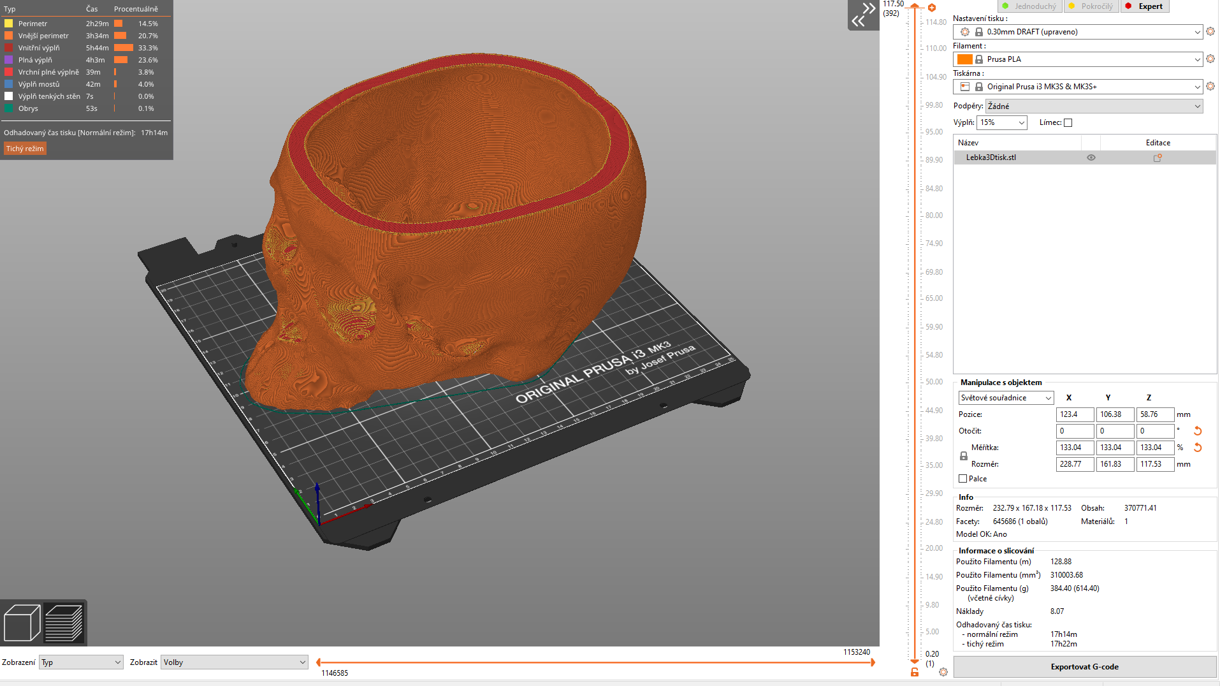This screenshot has width=1220, height=686.
Task: Click the Rozměr X field 228.77
Action: [1075, 464]
